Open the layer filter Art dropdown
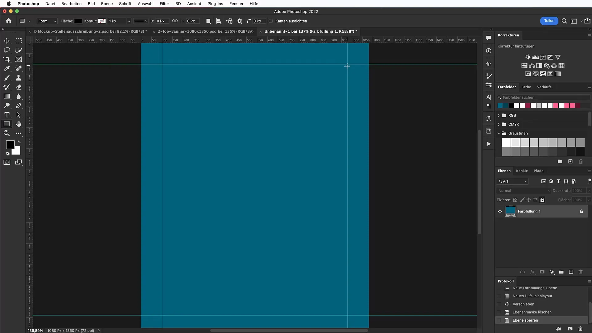592x333 pixels. pyautogui.click(x=513, y=181)
